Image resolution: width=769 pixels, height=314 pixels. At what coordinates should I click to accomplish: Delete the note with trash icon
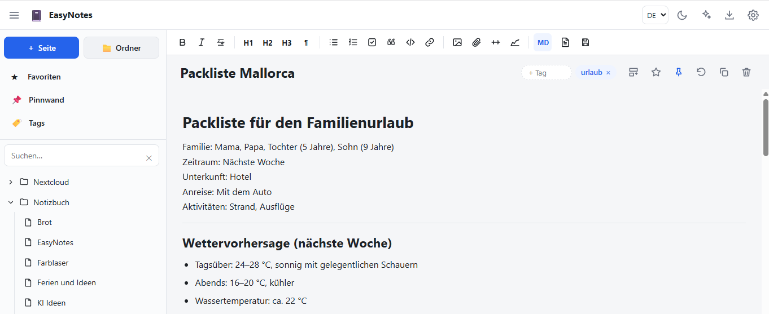click(746, 72)
